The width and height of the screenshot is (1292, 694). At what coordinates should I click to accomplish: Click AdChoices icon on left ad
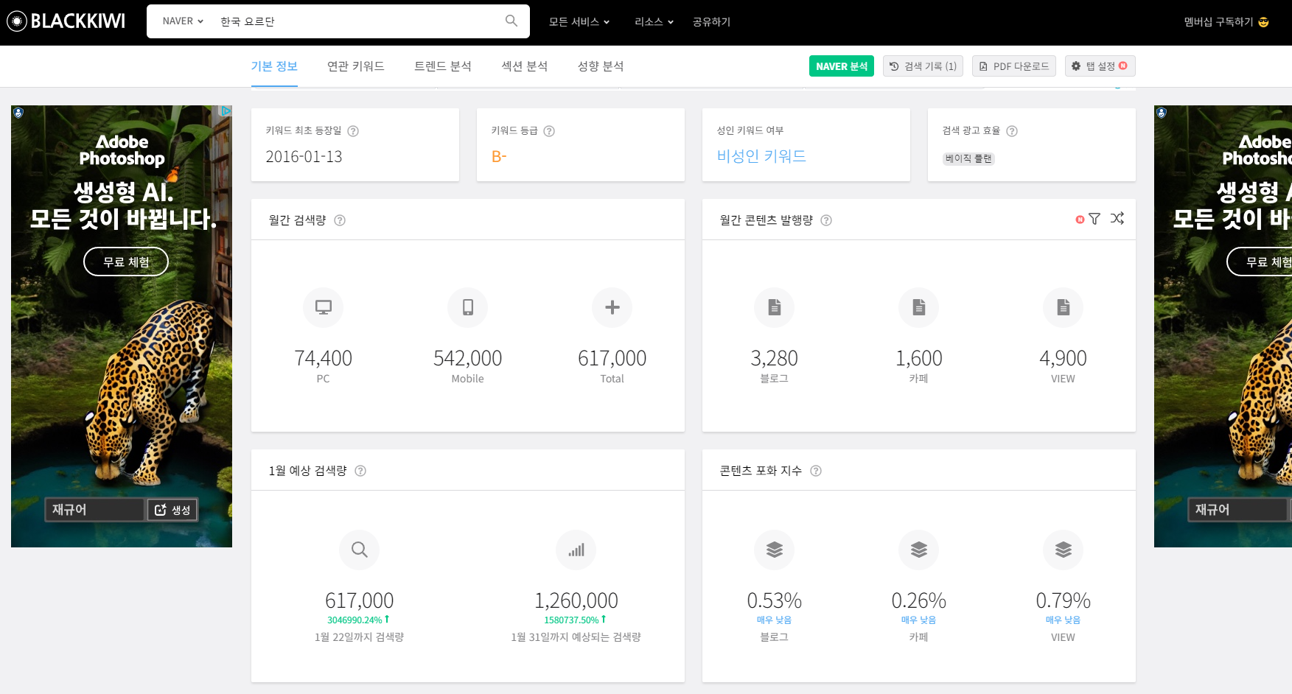click(x=226, y=111)
